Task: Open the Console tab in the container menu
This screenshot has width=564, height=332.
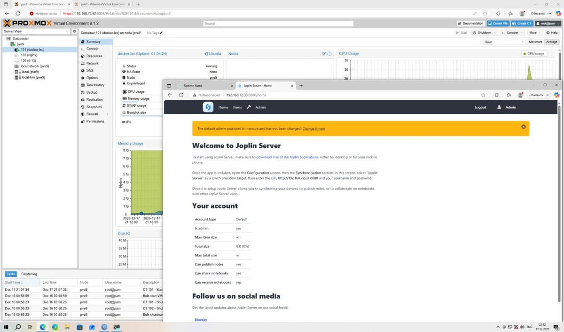Action: (95, 49)
